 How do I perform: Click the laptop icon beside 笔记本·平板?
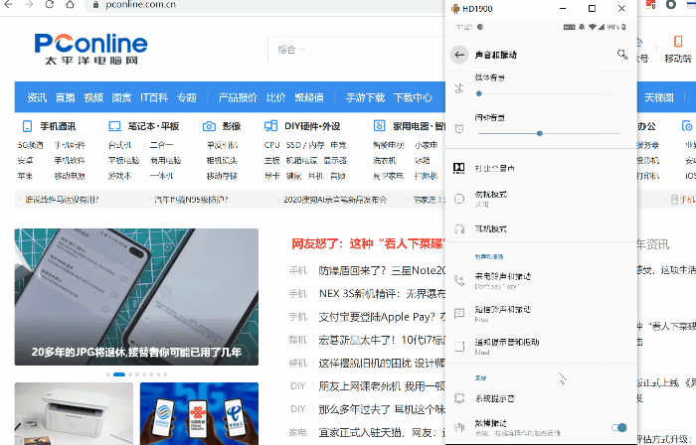[114, 126]
